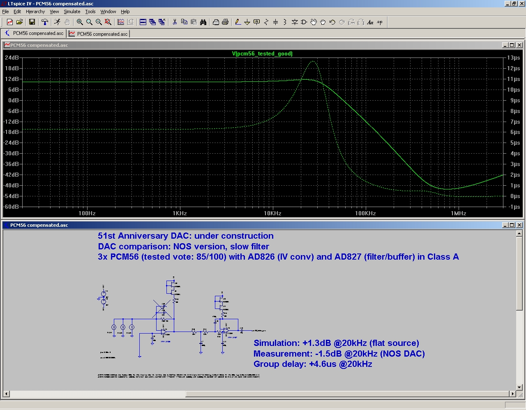The height and width of the screenshot is (410, 526).
Task: Click the V(pcm56_tested_good) trace label
Action: click(262, 53)
